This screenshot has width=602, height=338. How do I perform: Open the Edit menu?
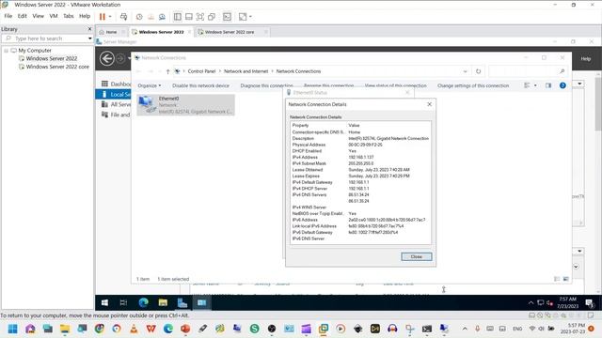23,16
